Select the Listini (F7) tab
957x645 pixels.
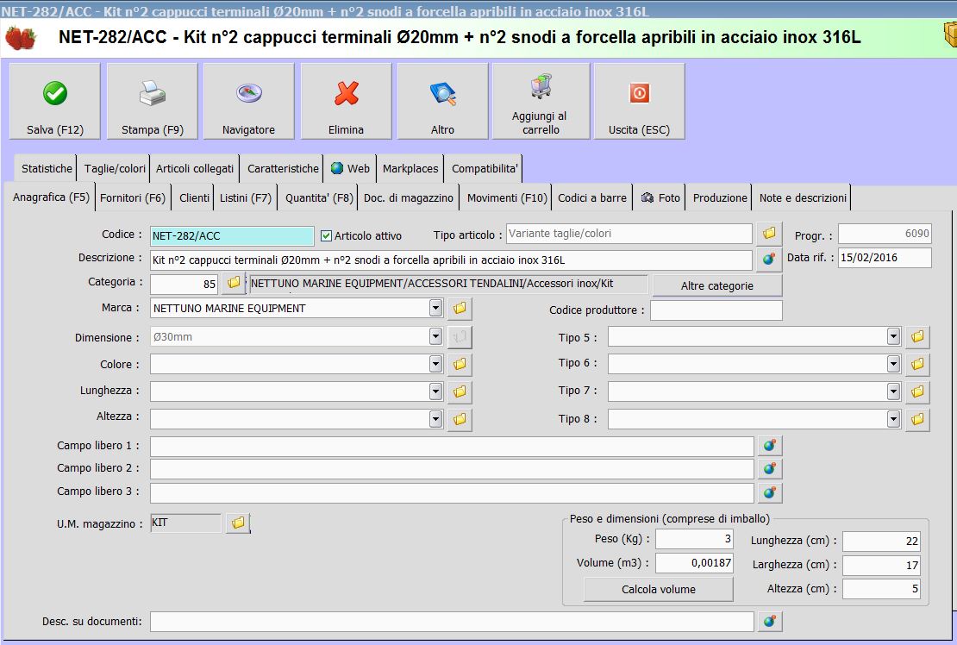(246, 197)
